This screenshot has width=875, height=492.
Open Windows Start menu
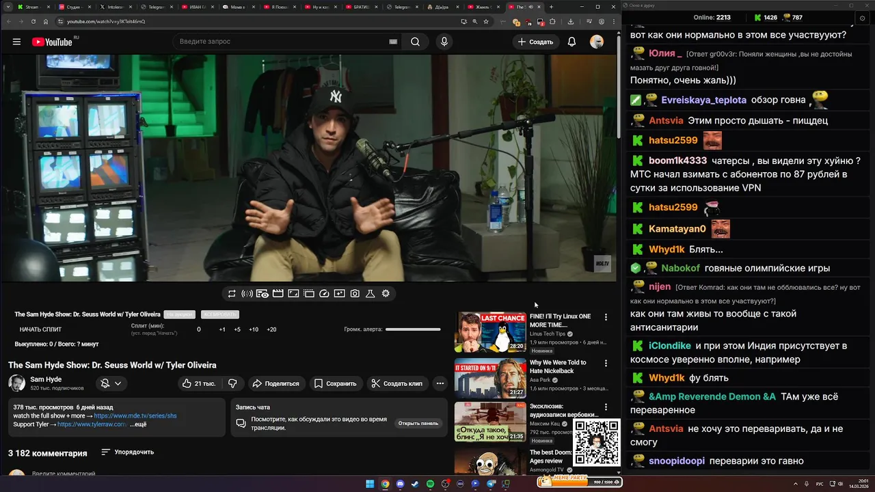coord(370,484)
